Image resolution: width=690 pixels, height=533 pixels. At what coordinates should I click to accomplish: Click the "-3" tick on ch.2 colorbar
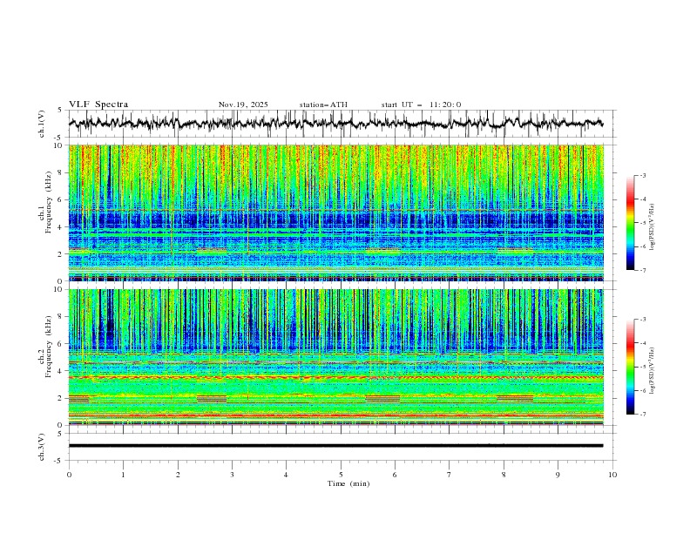[x=643, y=320]
